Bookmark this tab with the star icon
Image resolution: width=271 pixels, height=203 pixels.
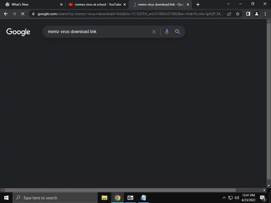tap(238, 14)
